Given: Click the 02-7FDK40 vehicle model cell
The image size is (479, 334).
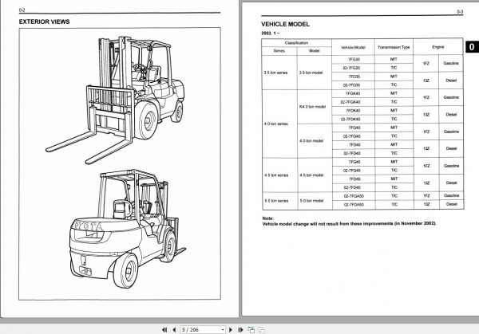Looking at the screenshot, I should tap(354, 120).
